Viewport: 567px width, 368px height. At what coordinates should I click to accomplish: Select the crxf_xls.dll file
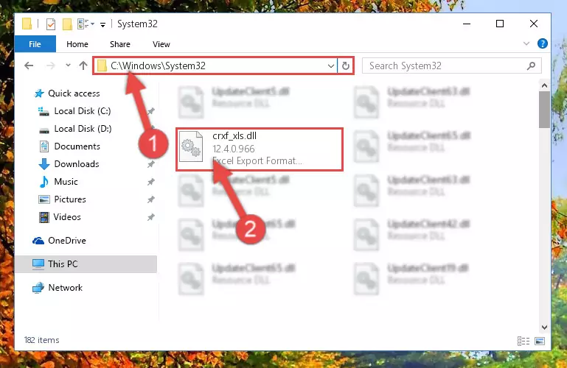click(x=260, y=149)
